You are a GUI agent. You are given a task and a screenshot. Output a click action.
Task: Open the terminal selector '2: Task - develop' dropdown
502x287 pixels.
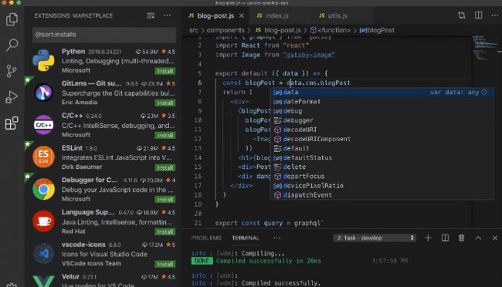coord(375,238)
